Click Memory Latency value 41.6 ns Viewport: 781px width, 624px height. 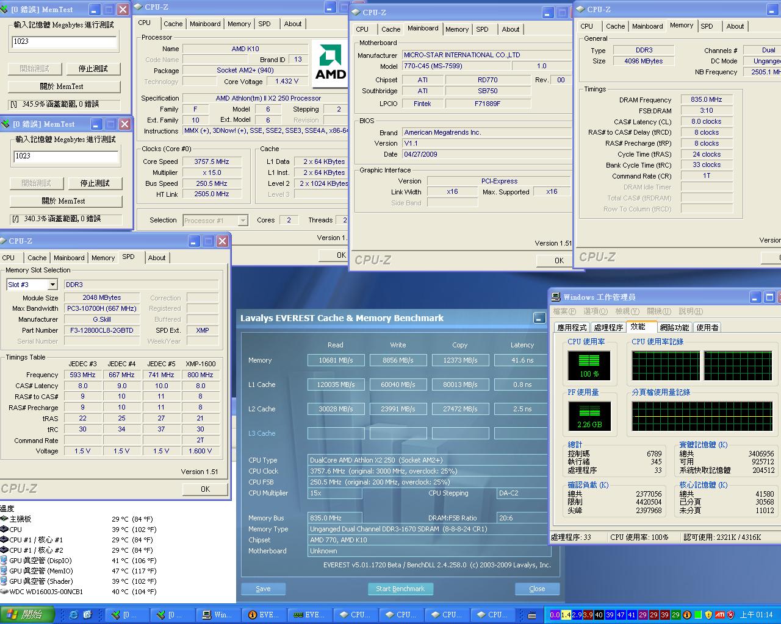(x=522, y=360)
